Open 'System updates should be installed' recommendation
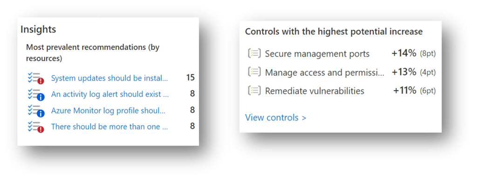Screen dimensions: 477x181 coord(109,78)
